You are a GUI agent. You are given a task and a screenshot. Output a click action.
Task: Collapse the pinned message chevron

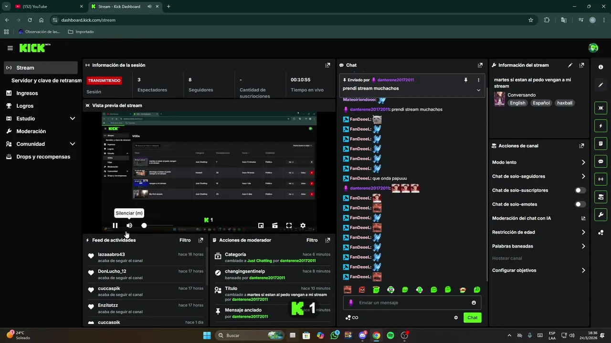pyautogui.click(x=478, y=90)
